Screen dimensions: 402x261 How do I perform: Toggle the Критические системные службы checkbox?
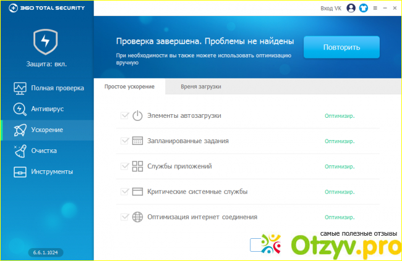tap(125, 191)
